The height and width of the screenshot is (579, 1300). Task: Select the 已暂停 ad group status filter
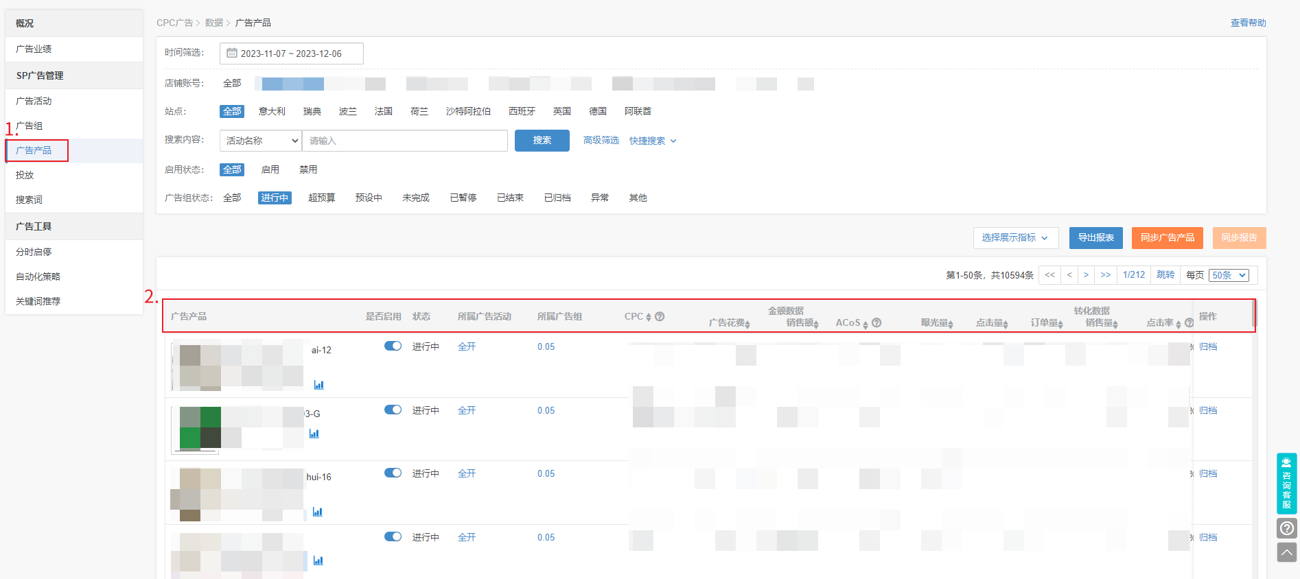click(x=463, y=198)
